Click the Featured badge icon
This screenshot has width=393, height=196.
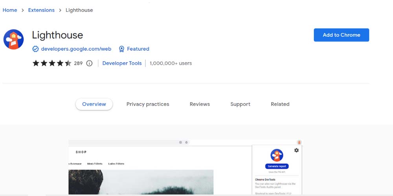tap(121, 49)
